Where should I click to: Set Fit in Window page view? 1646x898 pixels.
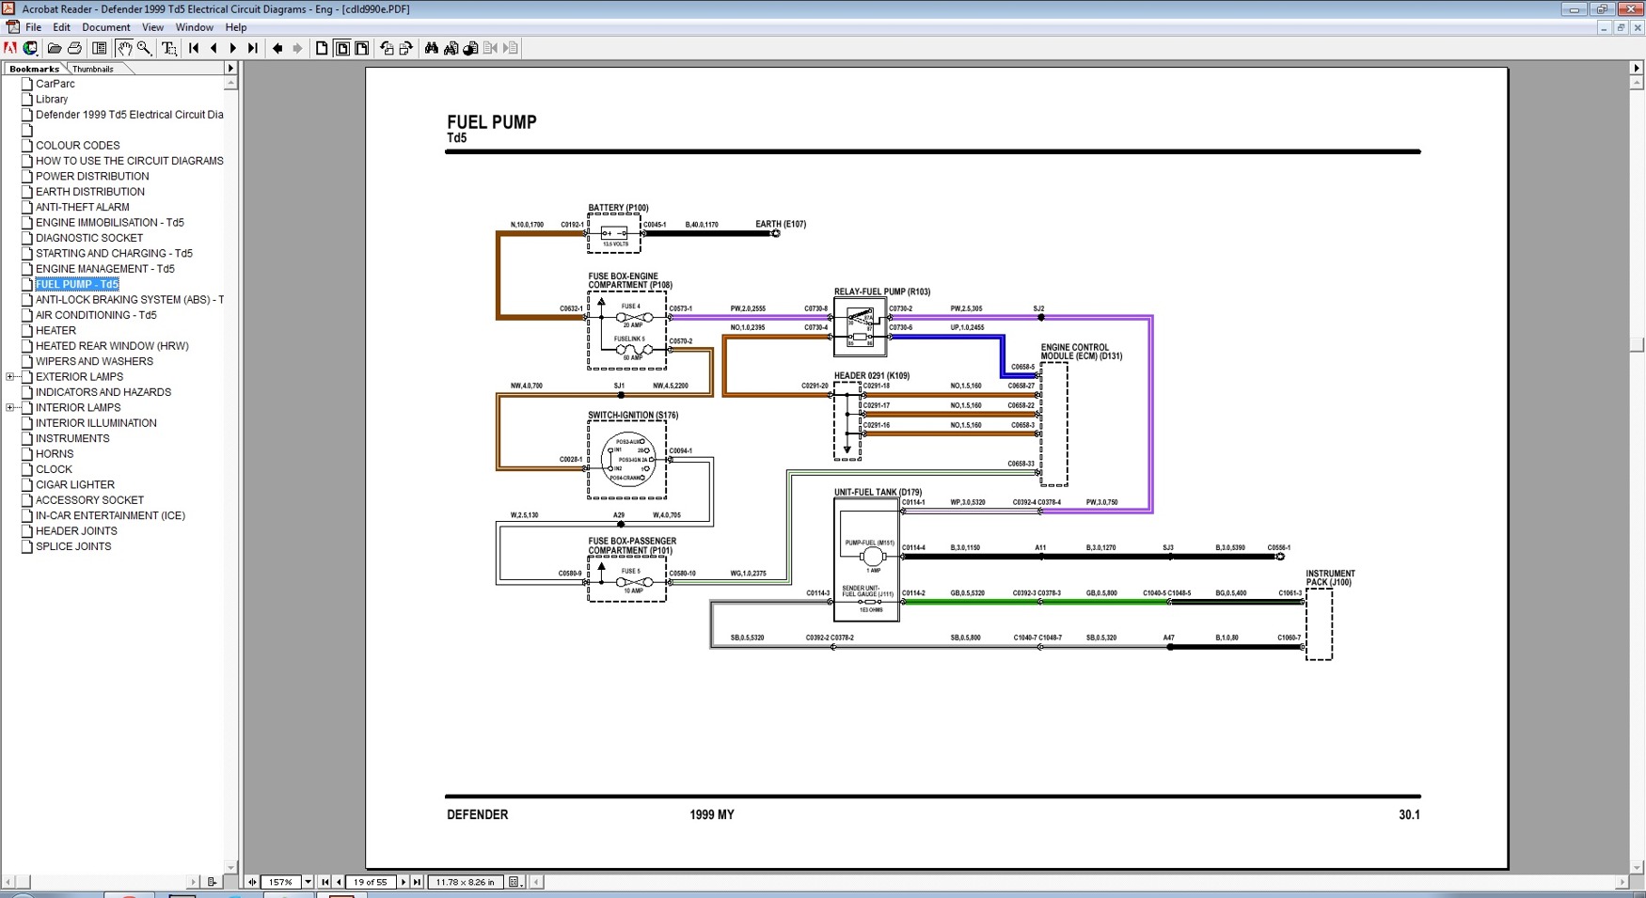(x=342, y=48)
